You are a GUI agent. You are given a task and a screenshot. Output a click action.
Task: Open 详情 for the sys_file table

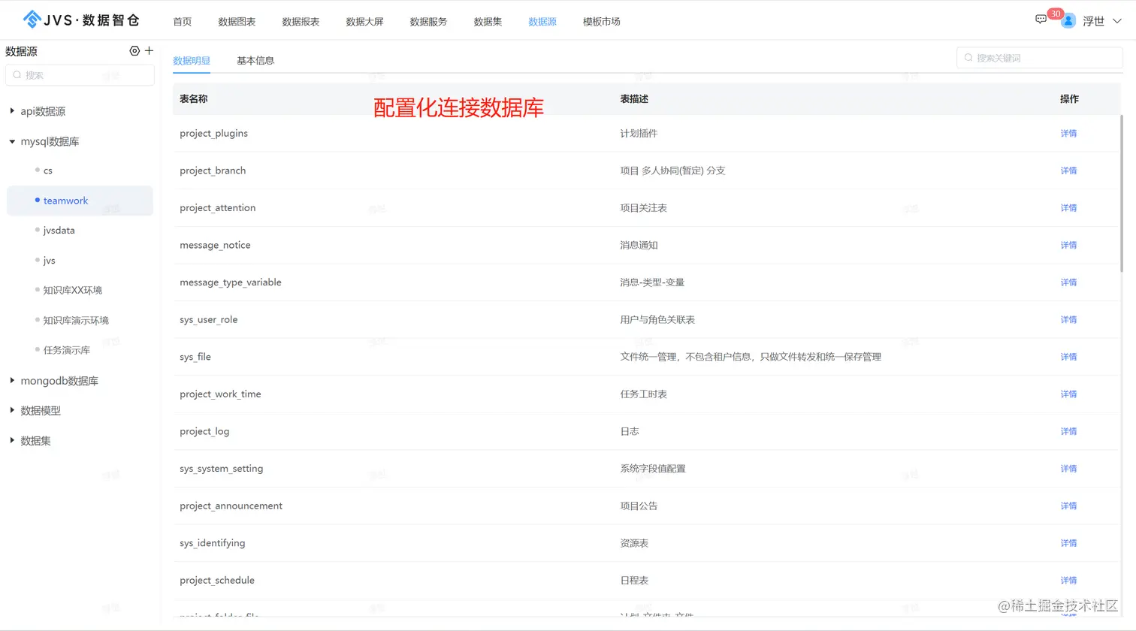[1068, 356]
